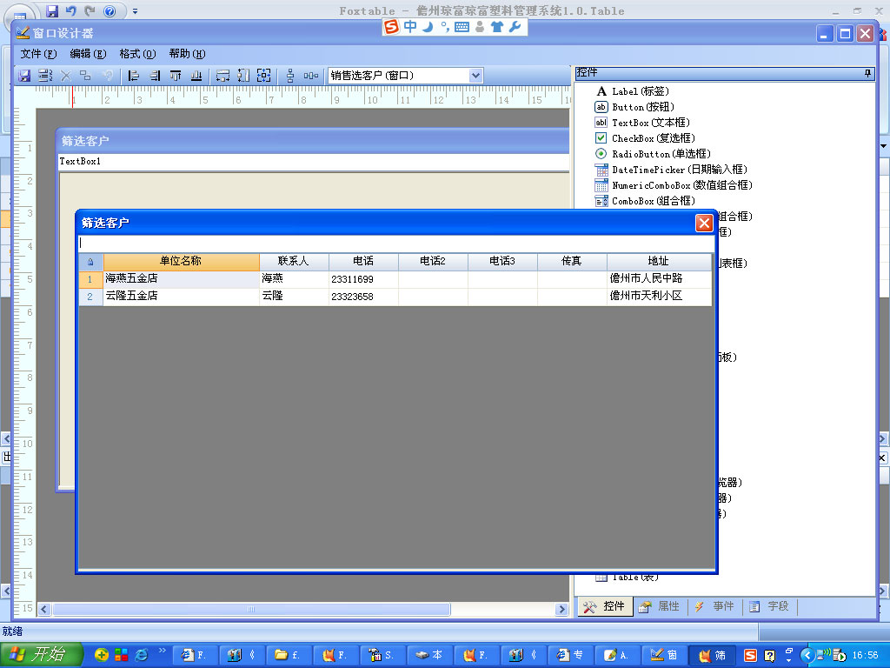Image resolution: width=890 pixels, height=668 pixels.
Task: Click the align left edges toolbar icon
Action: tap(134, 76)
